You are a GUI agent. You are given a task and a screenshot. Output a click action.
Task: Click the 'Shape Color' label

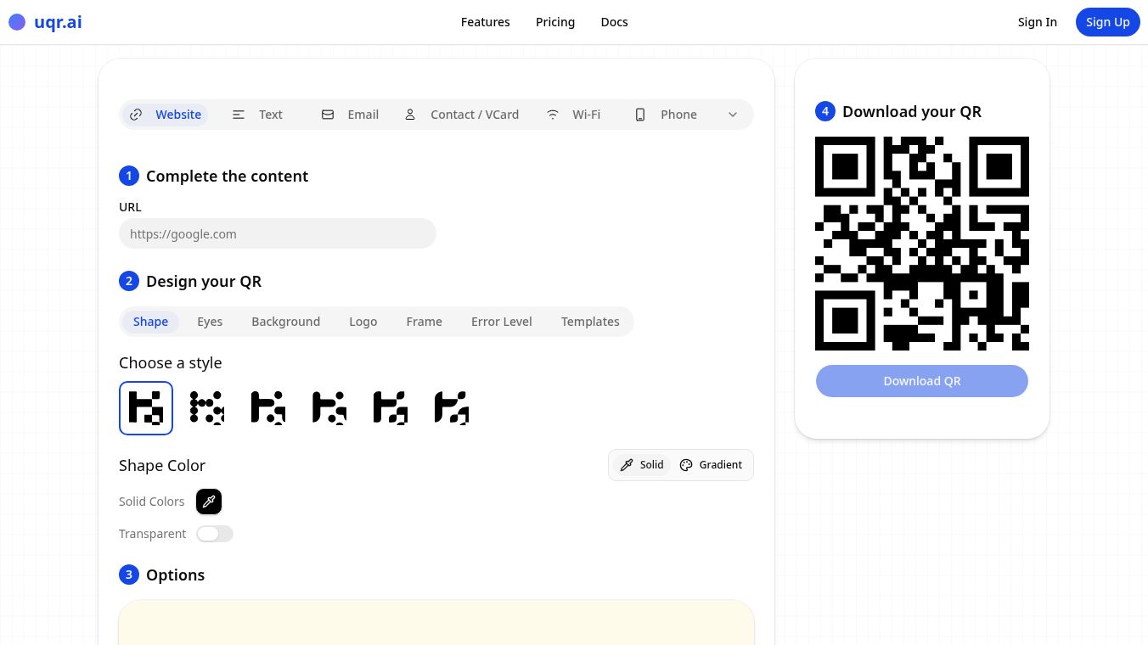tap(162, 466)
